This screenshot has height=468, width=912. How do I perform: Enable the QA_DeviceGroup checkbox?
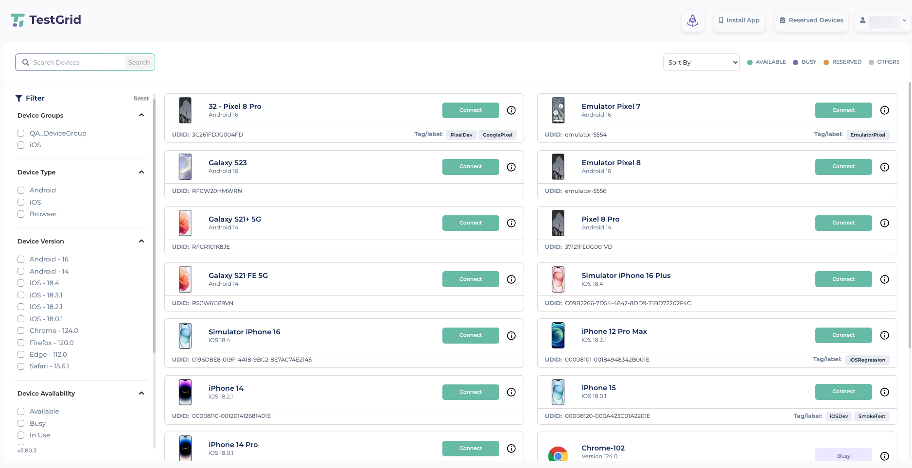click(21, 133)
